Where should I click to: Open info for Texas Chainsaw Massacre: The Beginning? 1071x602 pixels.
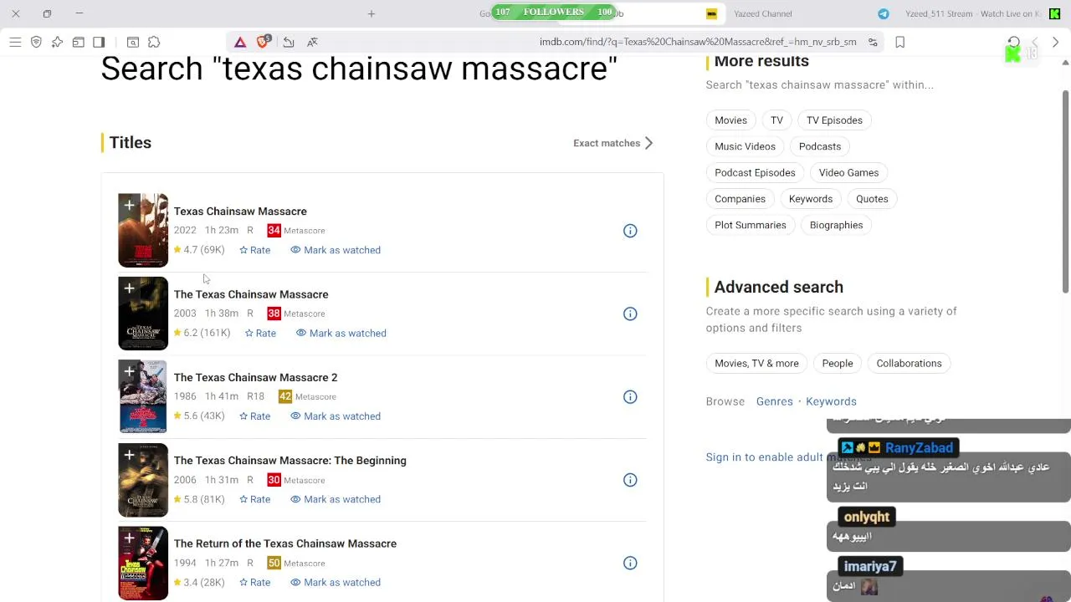[x=630, y=480]
